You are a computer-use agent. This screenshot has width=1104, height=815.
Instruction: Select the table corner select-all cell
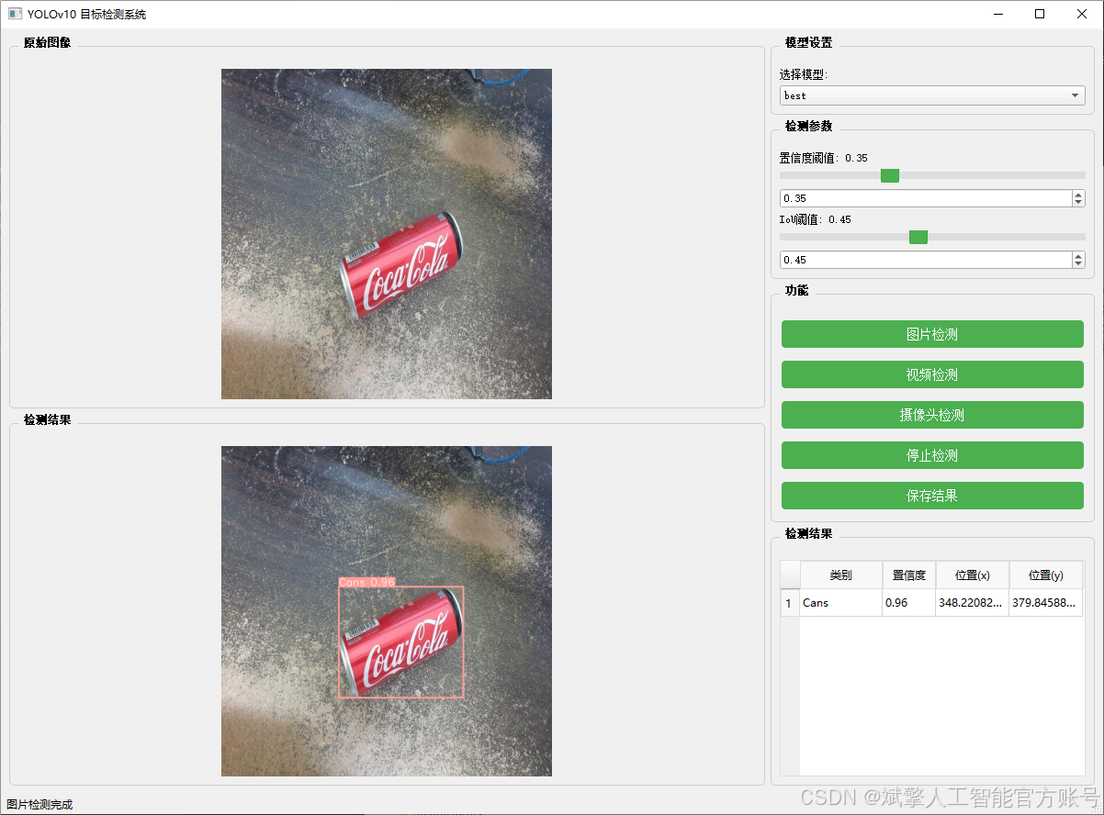coord(790,575)
